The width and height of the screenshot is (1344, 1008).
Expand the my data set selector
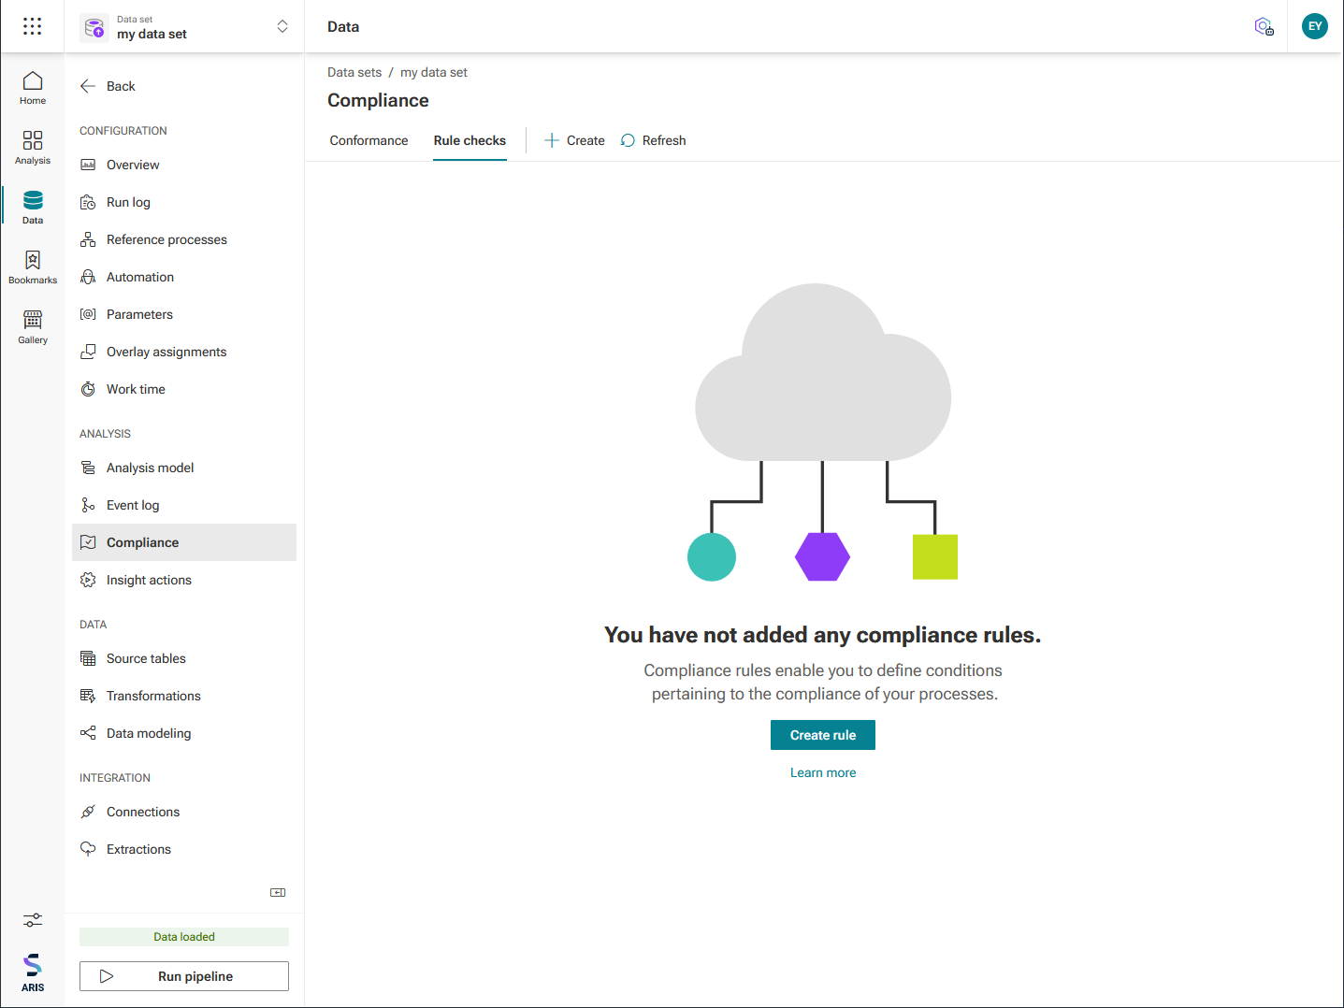click(282, 26)
